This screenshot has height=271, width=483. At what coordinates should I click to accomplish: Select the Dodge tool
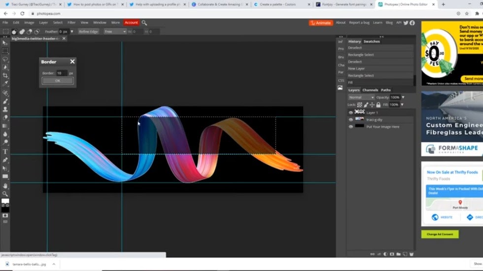(5, 142)
